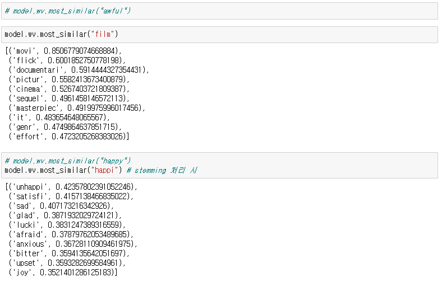Viewport: 442px width, 282px height.
Task: Select the 'sequel' output row
Action: click(69, 98)
